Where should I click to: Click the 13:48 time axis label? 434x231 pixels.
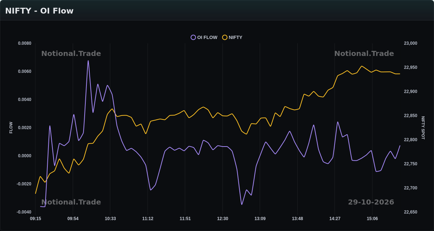(x=297, y=219)
